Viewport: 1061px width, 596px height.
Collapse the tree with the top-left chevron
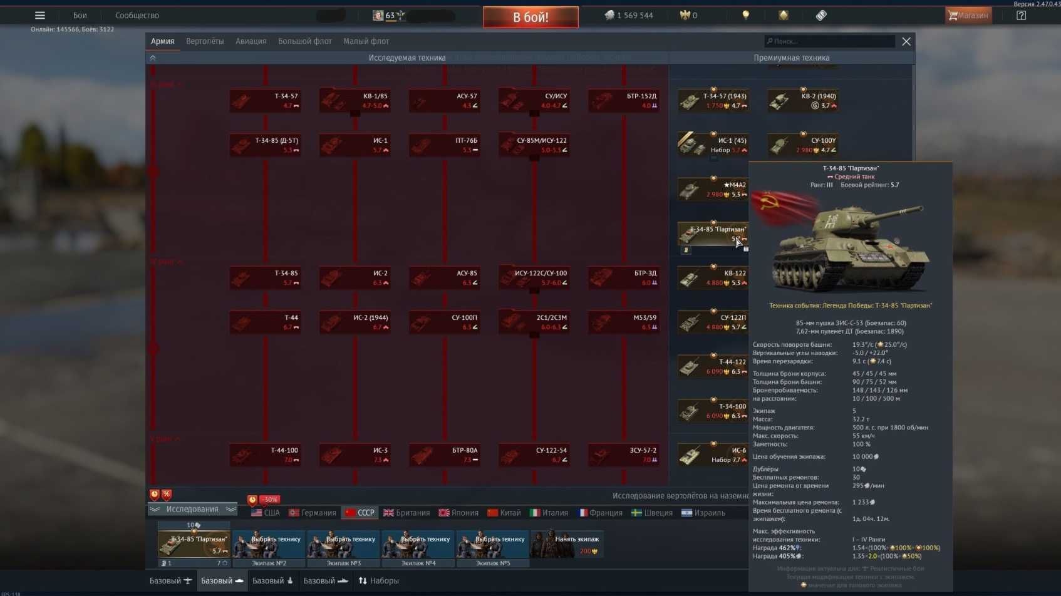153,58
